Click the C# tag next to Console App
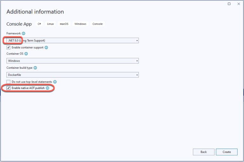The width and height of the screenshot is (244, 162). [39, 24]
